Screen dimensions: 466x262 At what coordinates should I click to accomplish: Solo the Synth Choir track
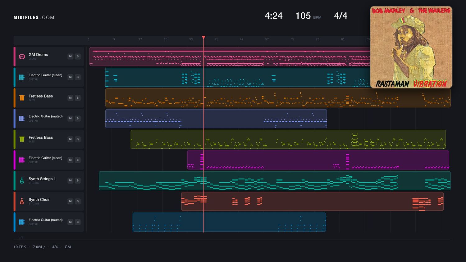tap(78, 201)
